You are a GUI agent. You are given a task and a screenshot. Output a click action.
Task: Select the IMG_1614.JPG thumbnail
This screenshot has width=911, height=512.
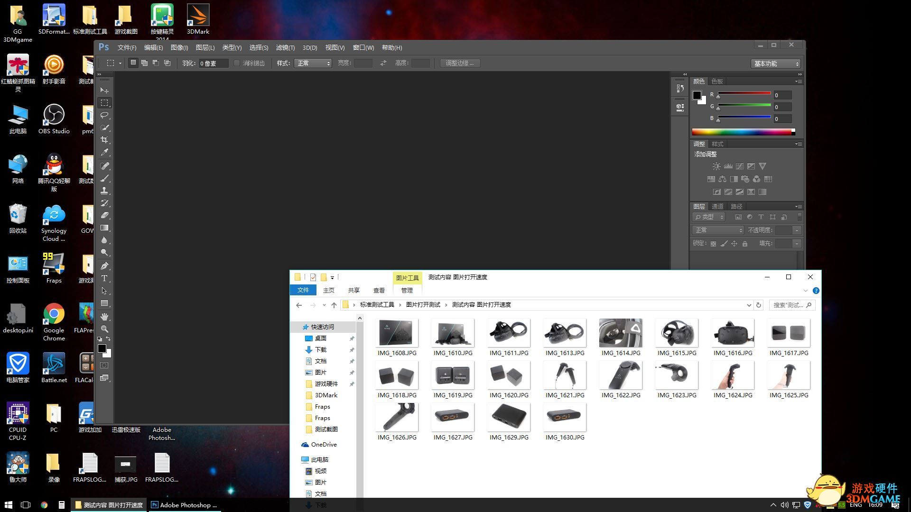coord(620,333)
